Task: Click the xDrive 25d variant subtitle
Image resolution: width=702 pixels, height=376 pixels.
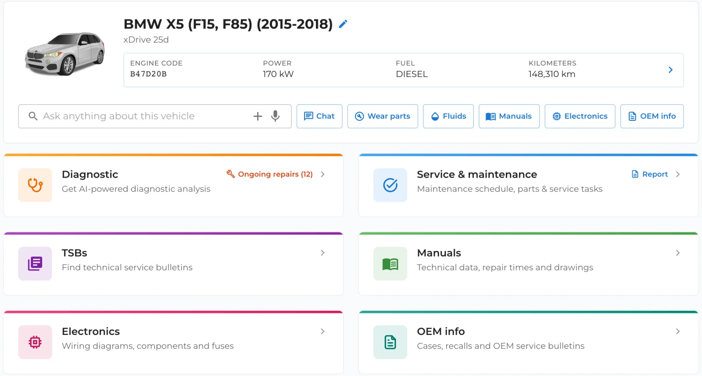Action: click(x=146, y=39)
